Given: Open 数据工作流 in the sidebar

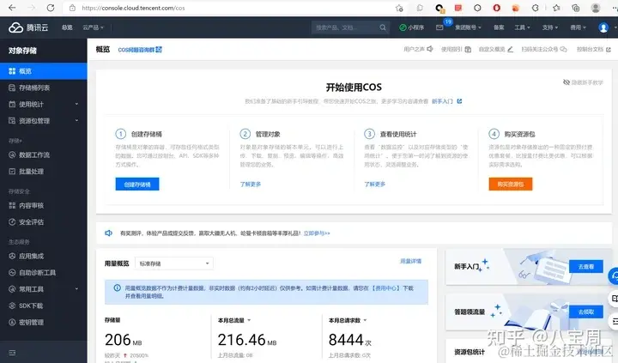Looking at the screenshot, I should [44, 154].
